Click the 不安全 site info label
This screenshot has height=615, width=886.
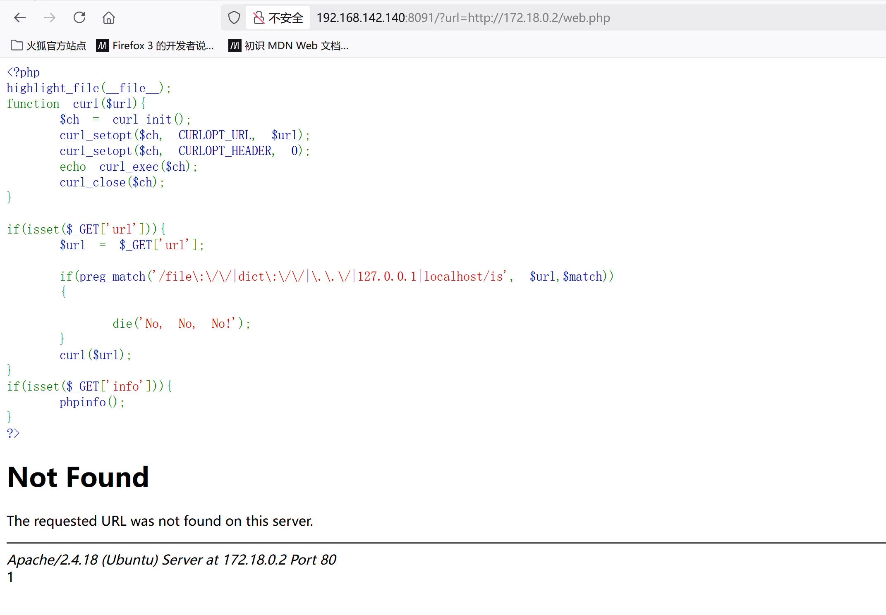286,18
